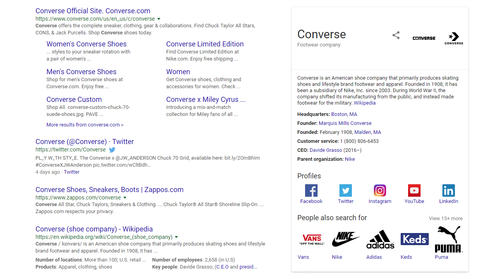The image size is (490, 274).
Task: Click the '4 days ago' timestamp
Action: pyautogui.click(x=48, y=172)
